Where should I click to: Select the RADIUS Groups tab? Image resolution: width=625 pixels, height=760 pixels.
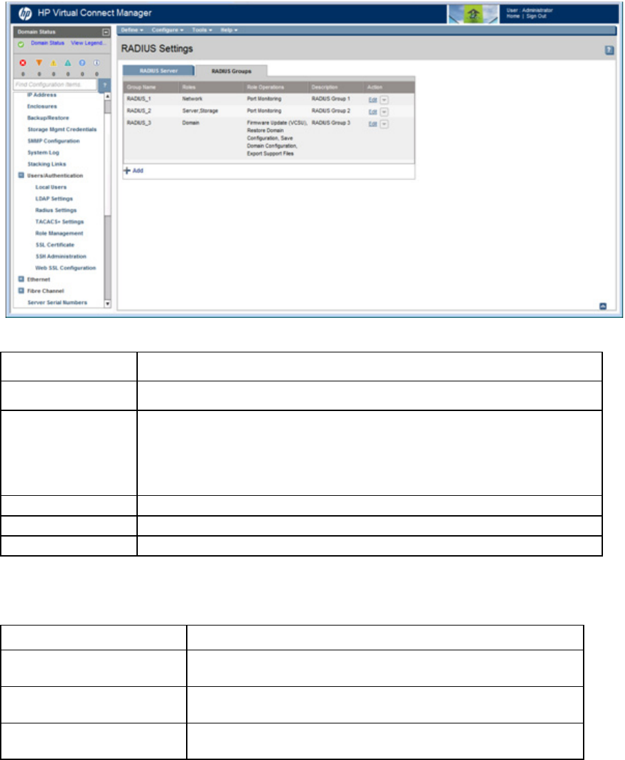[232, 71]
